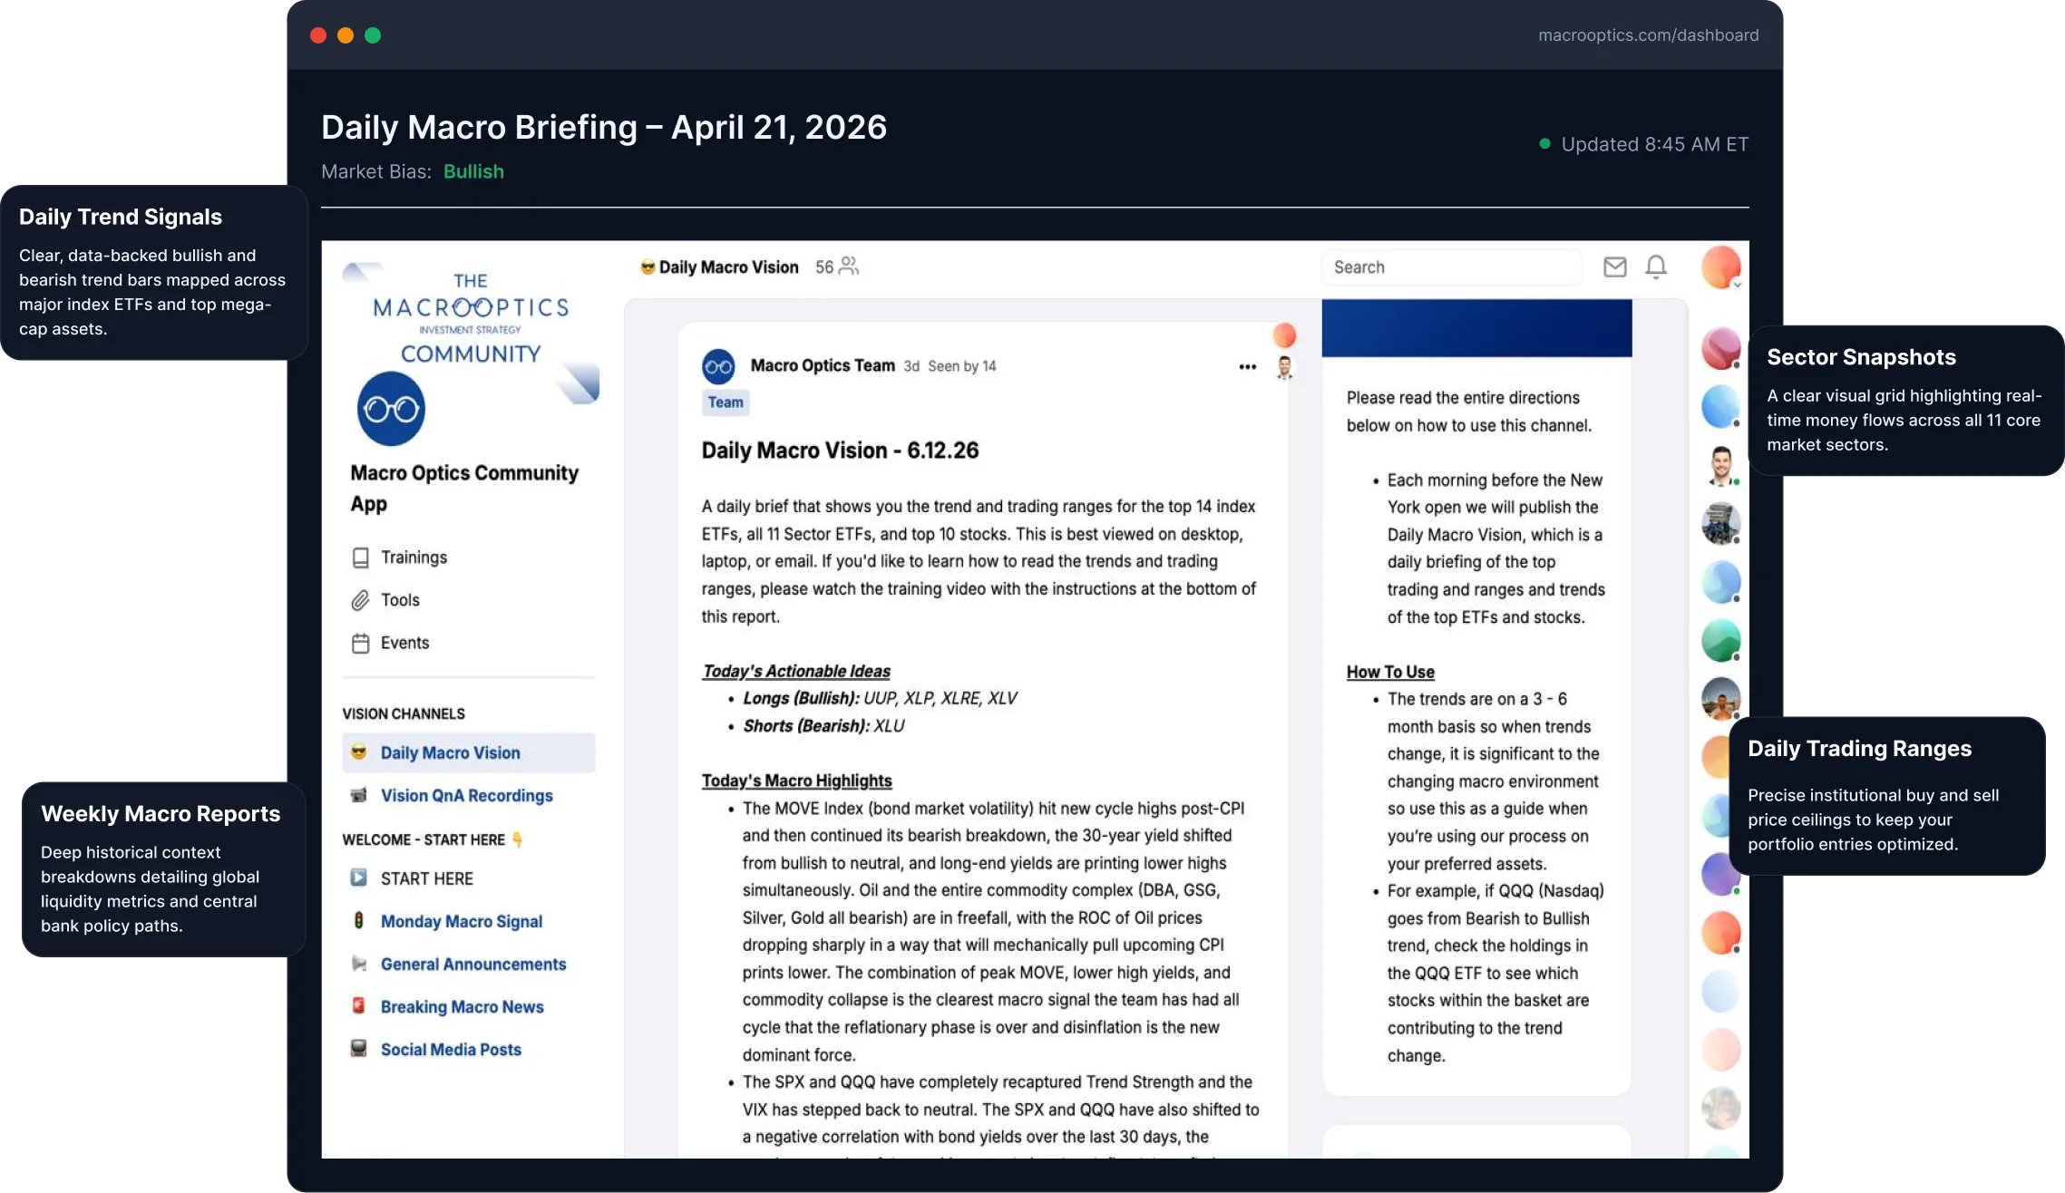The width and height of the screenshot is (2065, 1193).
Task: Select the Daily Macro Vision channel
Action: point(468,752)
